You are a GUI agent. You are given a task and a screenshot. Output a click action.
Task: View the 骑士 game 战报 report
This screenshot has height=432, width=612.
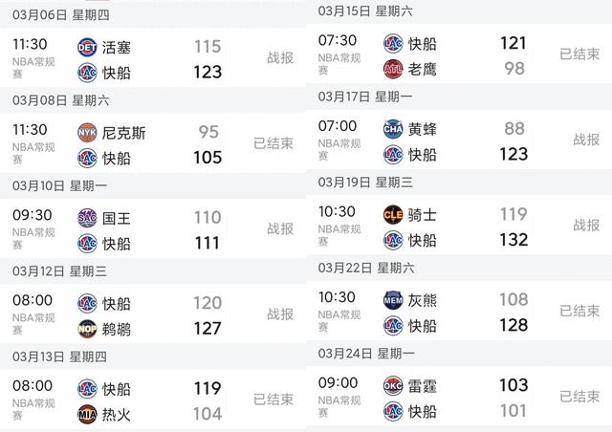point(586,226)
